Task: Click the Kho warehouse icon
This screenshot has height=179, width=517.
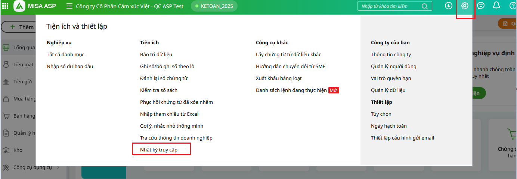Action: [x=6, y=150]
